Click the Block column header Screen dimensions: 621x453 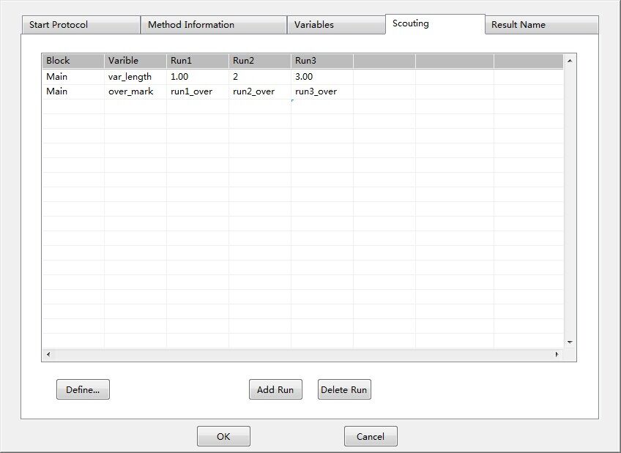coord(72,61)
